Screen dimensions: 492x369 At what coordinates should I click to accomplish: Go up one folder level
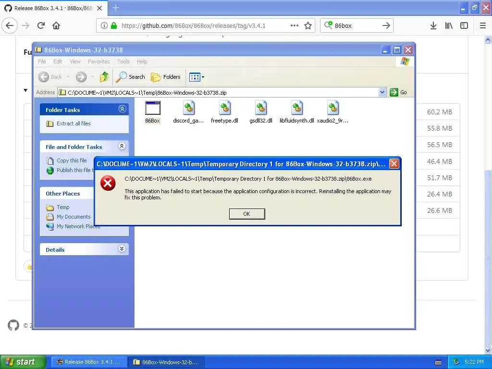(x=104, y=77)
